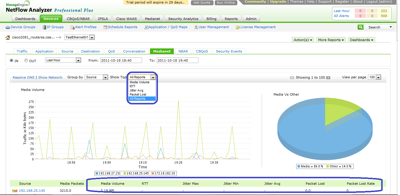This screenshot has width=400, height=195.
Task: Click the Resolve DNS link
Action: click(24, 77)
